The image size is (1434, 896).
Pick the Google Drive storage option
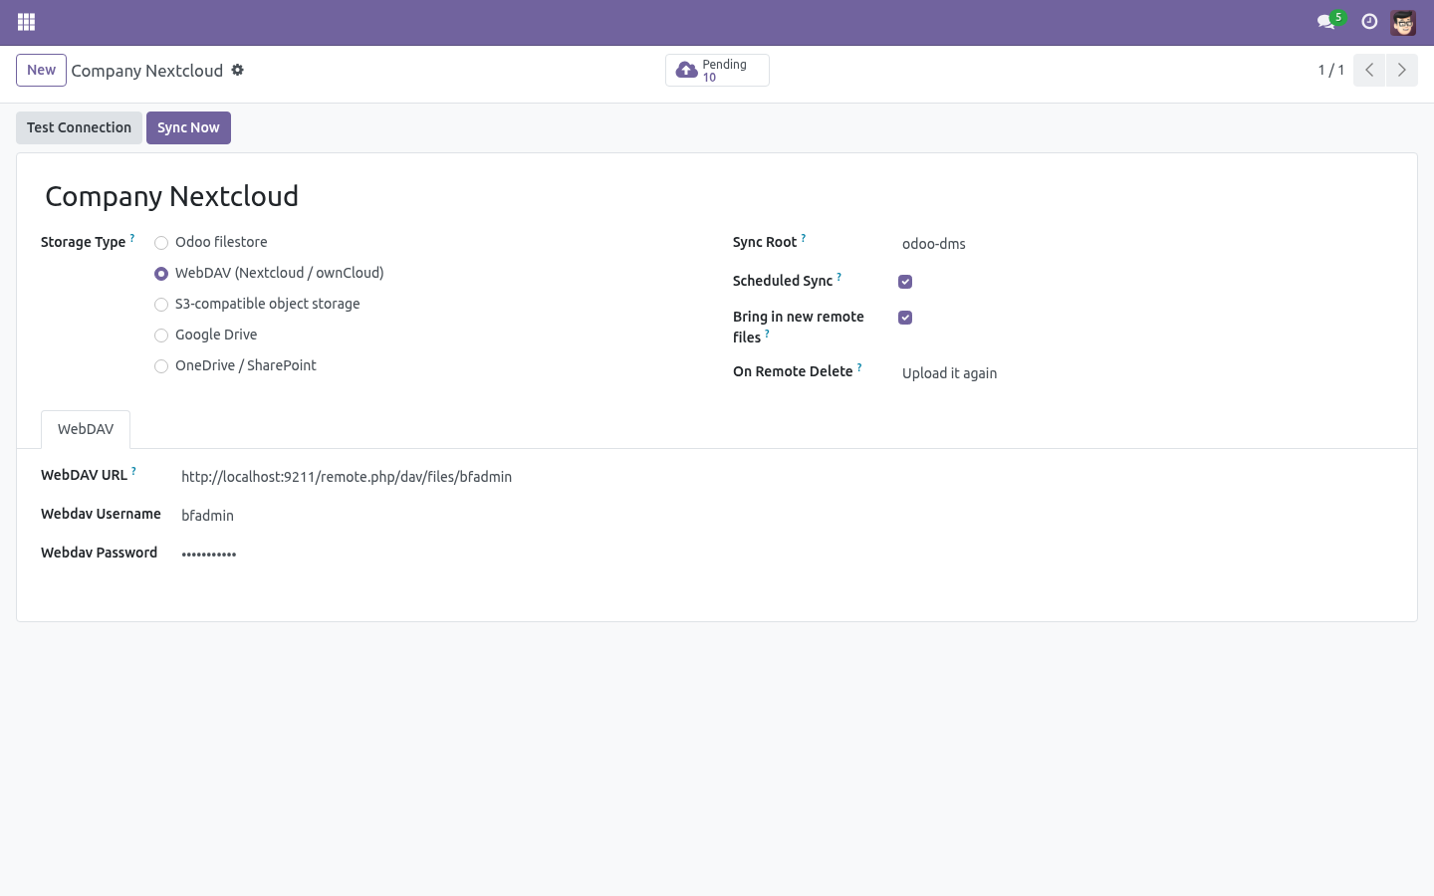click(161, 336)
